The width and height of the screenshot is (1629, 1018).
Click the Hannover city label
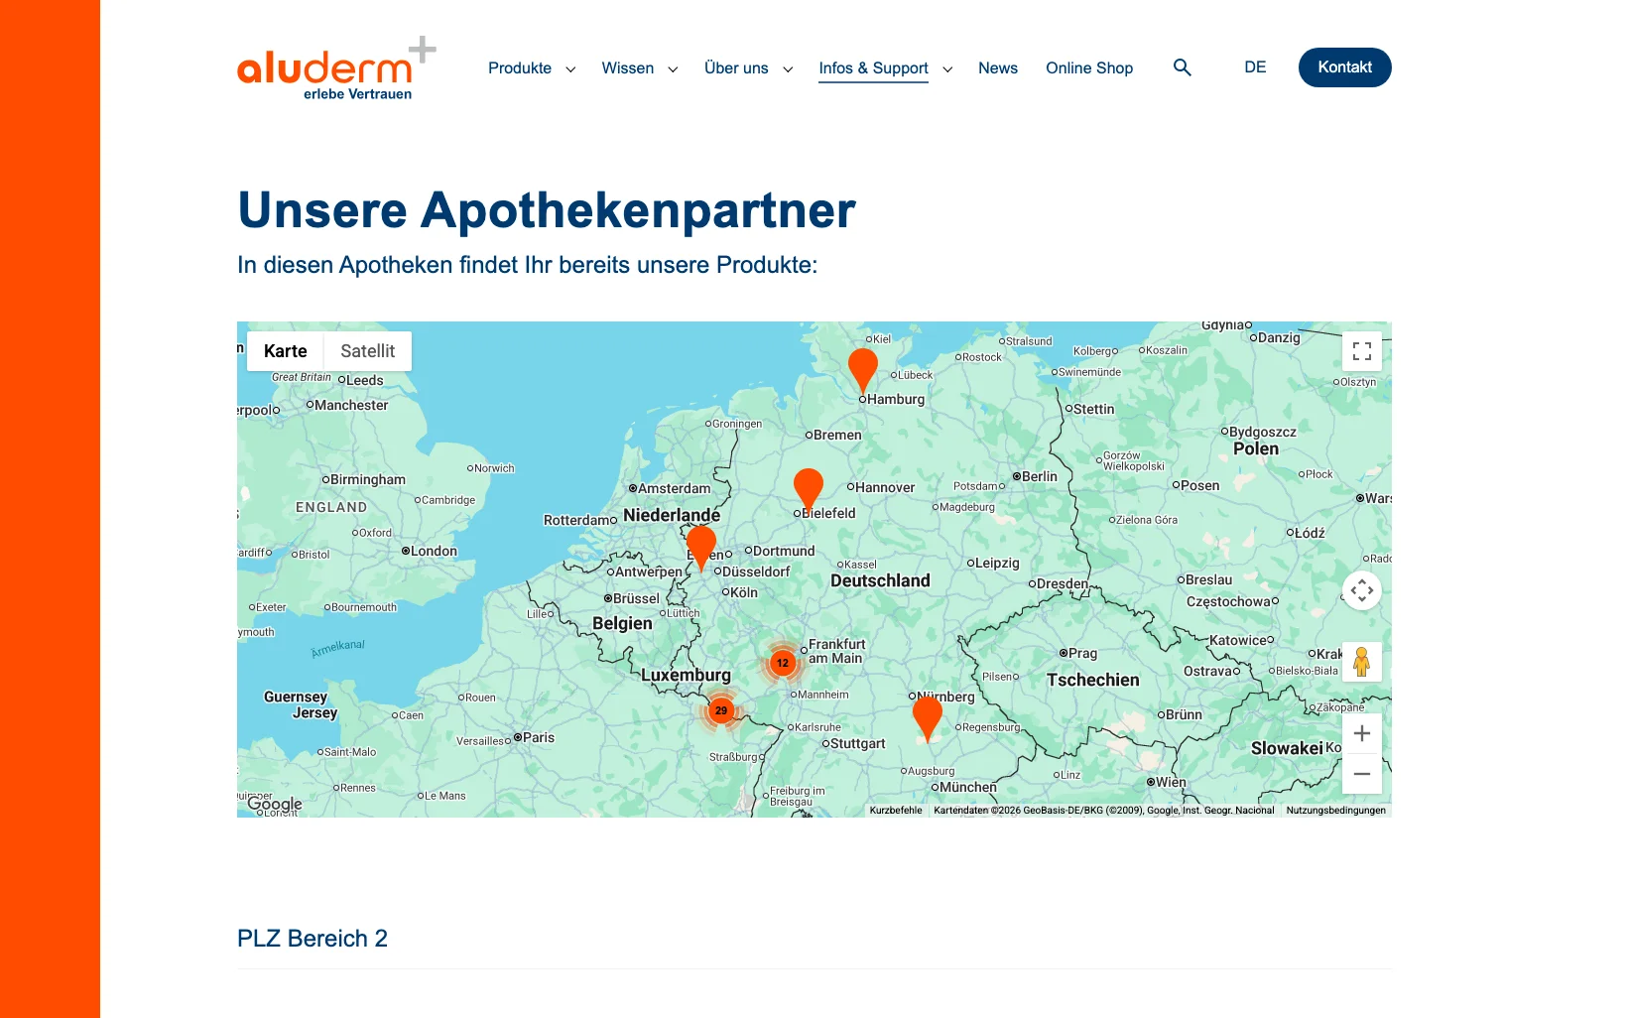(x=885, y=487)
